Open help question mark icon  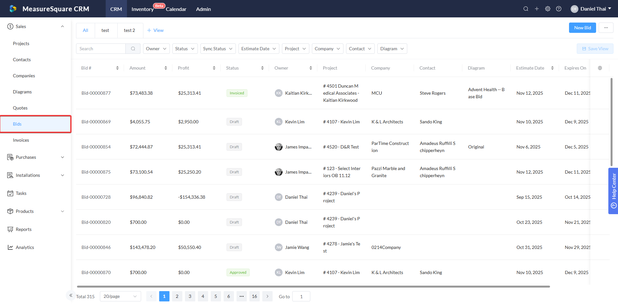[x=558, y=9]
